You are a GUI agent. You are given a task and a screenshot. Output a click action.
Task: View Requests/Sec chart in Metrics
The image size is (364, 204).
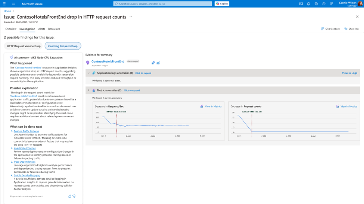[x=213, y=106]
